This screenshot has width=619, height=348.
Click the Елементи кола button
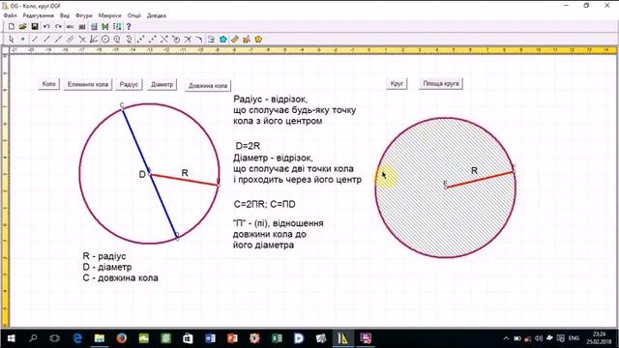click(x=88, y=84)
